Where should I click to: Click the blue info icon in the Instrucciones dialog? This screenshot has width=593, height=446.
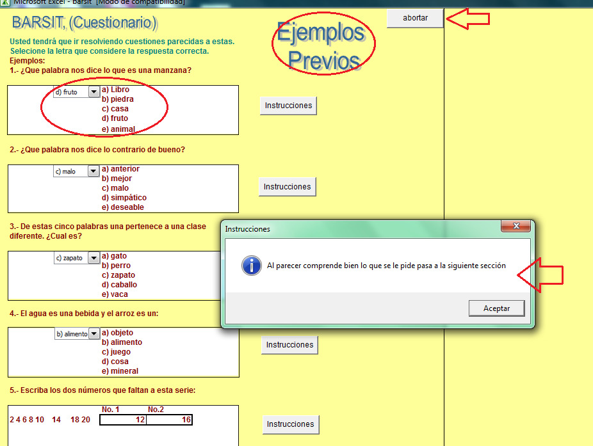pos(251,266)
